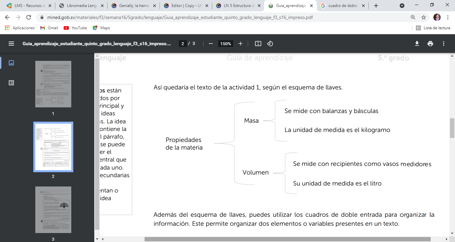The image size is (455, 242).
Task: Print the PDF document
Action: (x=430, y=43)
